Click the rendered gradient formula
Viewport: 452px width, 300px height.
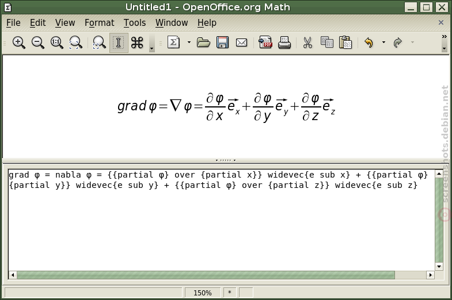pos(226,107)
